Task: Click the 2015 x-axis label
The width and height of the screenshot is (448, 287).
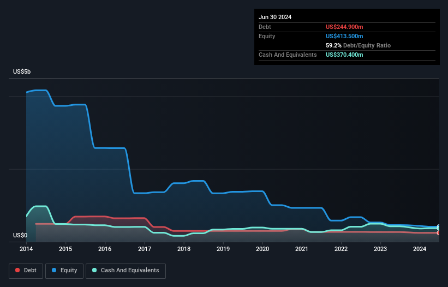Action: 65,249
